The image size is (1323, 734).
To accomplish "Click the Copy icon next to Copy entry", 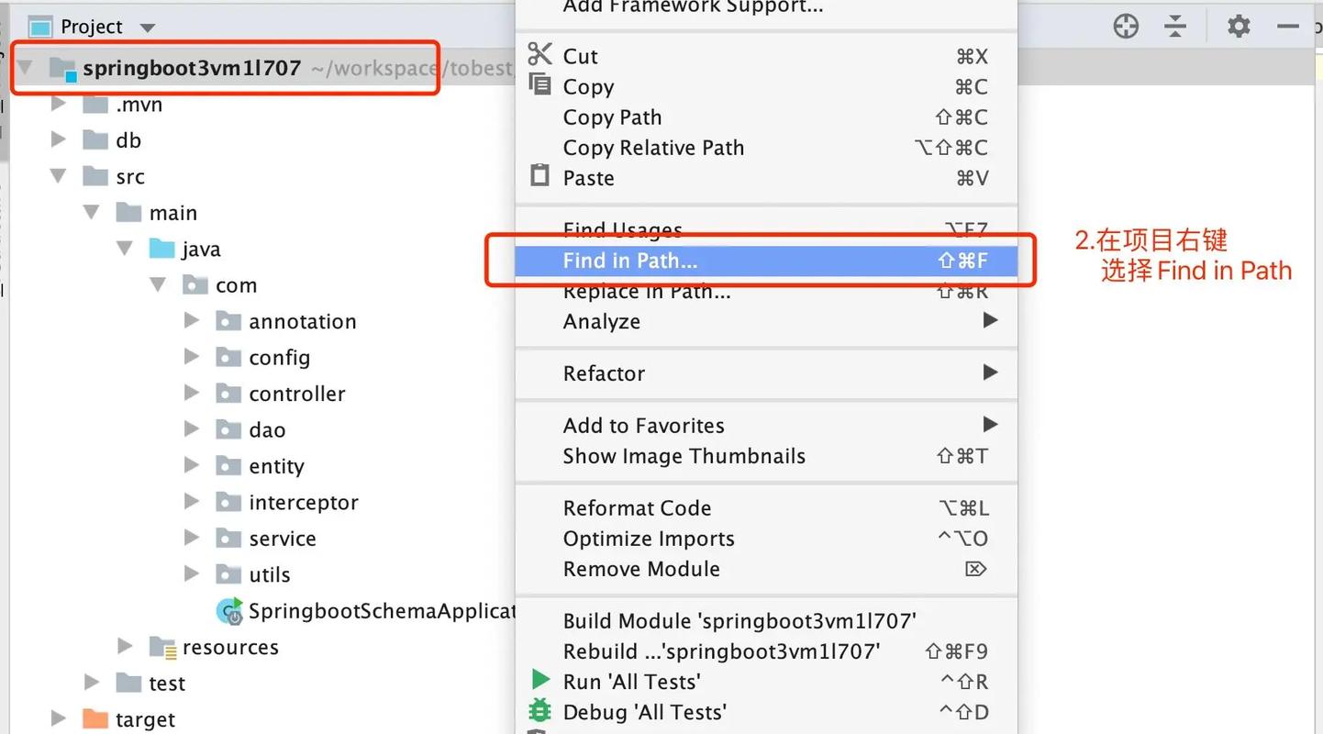I will click(x=539, y=86).
